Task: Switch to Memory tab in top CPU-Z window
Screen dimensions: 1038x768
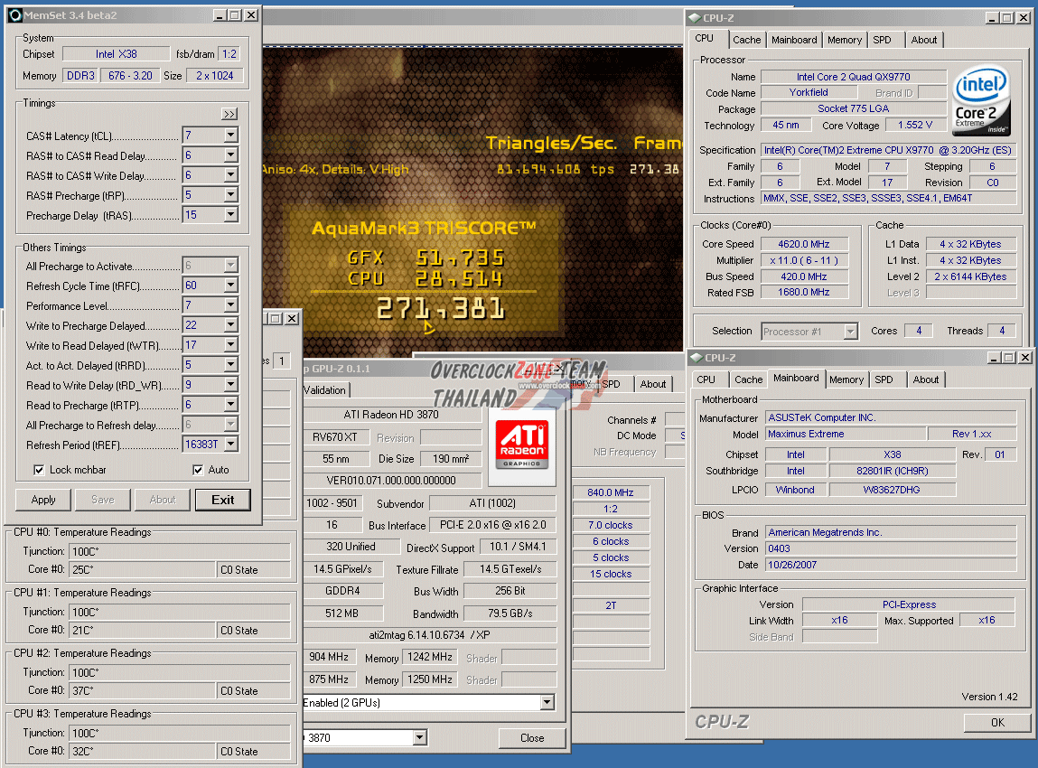Action: 845,40
